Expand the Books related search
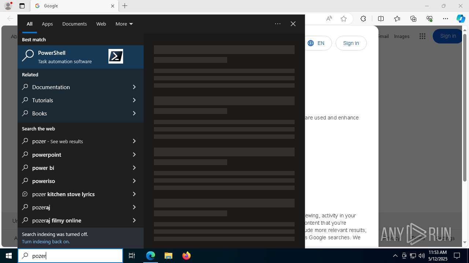469x263 pixels. pos(134,113)
